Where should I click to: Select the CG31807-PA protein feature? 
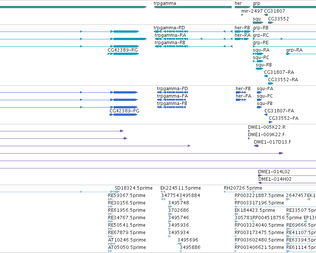[266, 115]
